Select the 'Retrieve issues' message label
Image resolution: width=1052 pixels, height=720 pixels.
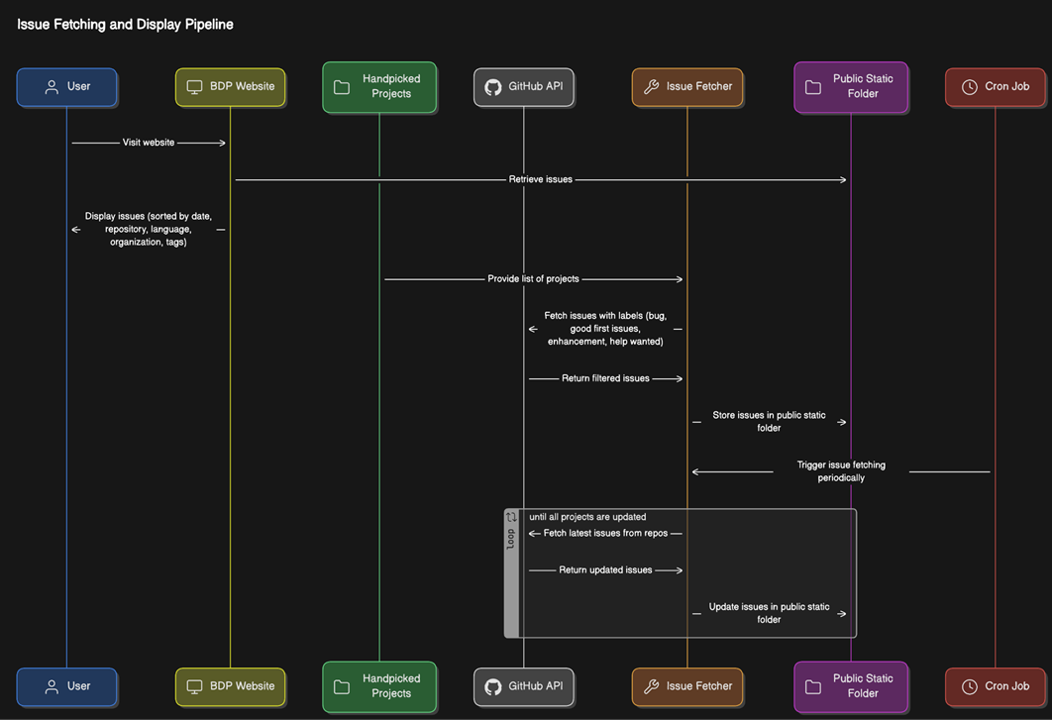point(541,180)
